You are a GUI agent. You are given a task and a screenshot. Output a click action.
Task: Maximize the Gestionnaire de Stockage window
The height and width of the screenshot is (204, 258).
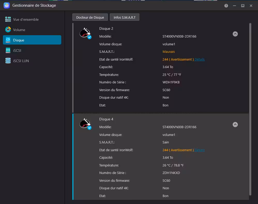tap(243, 6)
